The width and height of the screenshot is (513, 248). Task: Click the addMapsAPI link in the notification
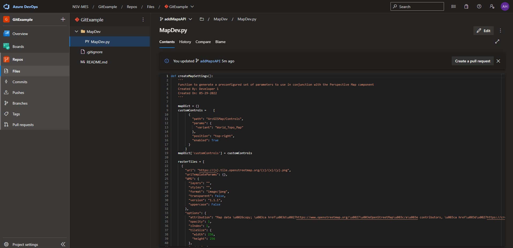pos(210,61)
